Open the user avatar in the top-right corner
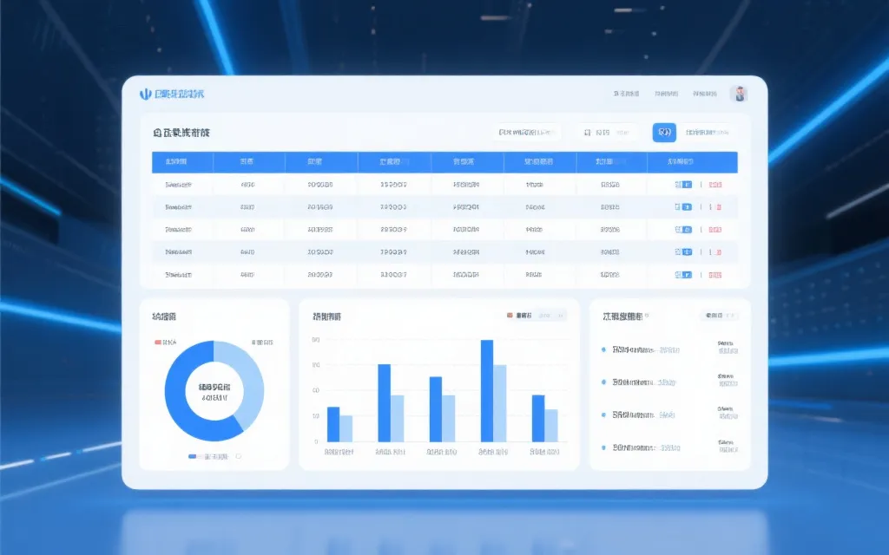The width and height of the screenshot is (889, 555). click(x=740, y=94)
